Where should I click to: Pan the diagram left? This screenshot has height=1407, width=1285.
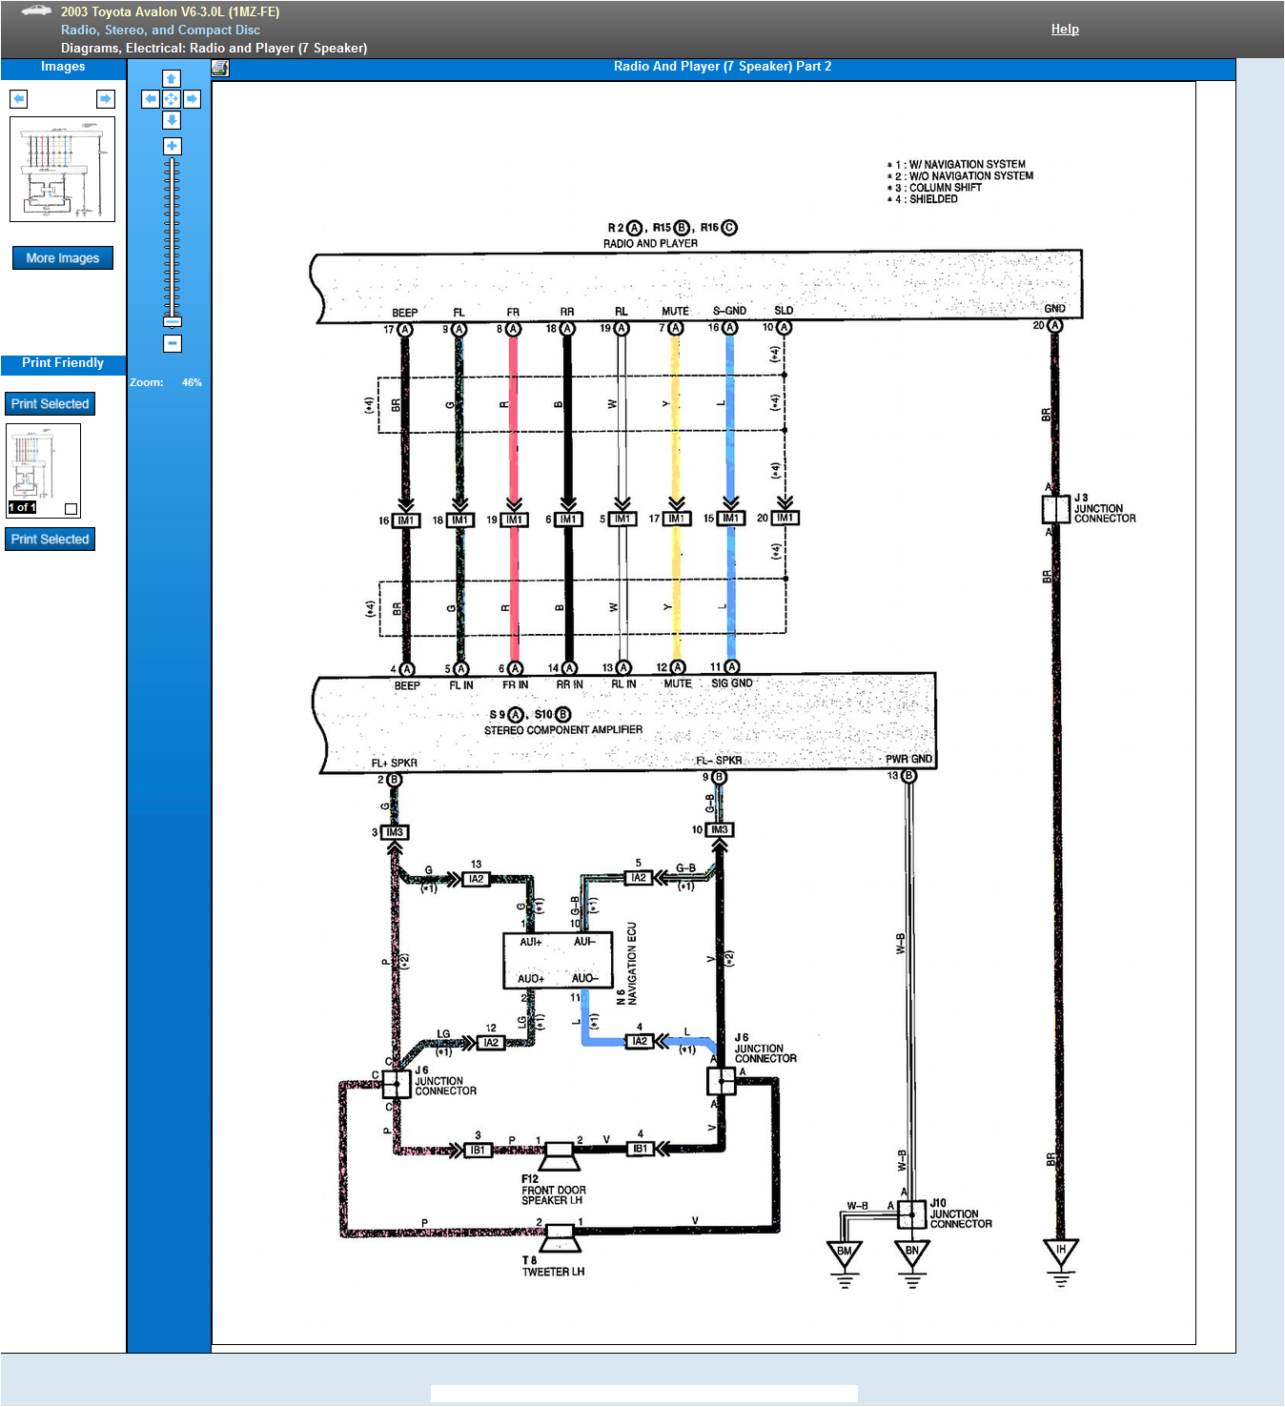151,99
